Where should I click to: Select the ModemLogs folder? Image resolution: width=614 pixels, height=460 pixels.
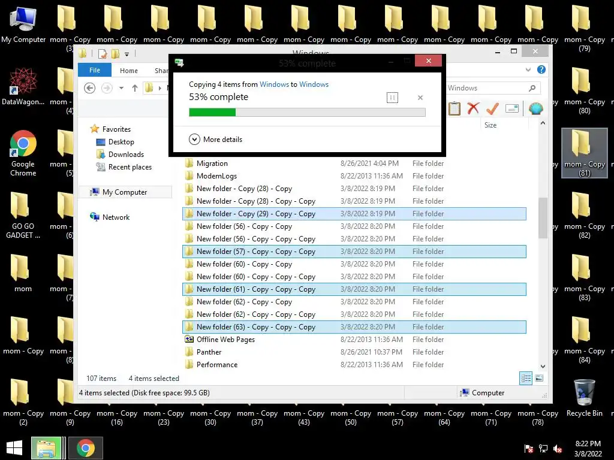click(x=354, y=176)
